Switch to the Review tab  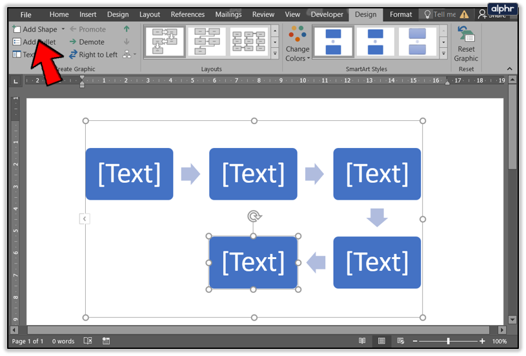pos(263,14)
